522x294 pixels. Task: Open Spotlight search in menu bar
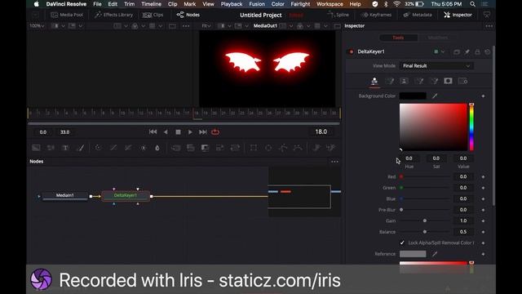pyautogui.click(x=472, y=4)
